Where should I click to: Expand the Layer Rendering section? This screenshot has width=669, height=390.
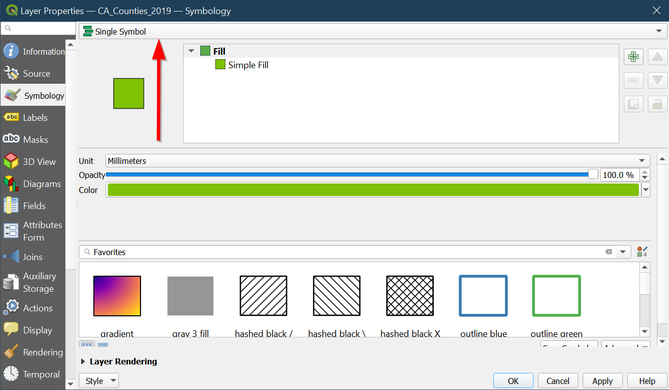[x=83, y=361]
